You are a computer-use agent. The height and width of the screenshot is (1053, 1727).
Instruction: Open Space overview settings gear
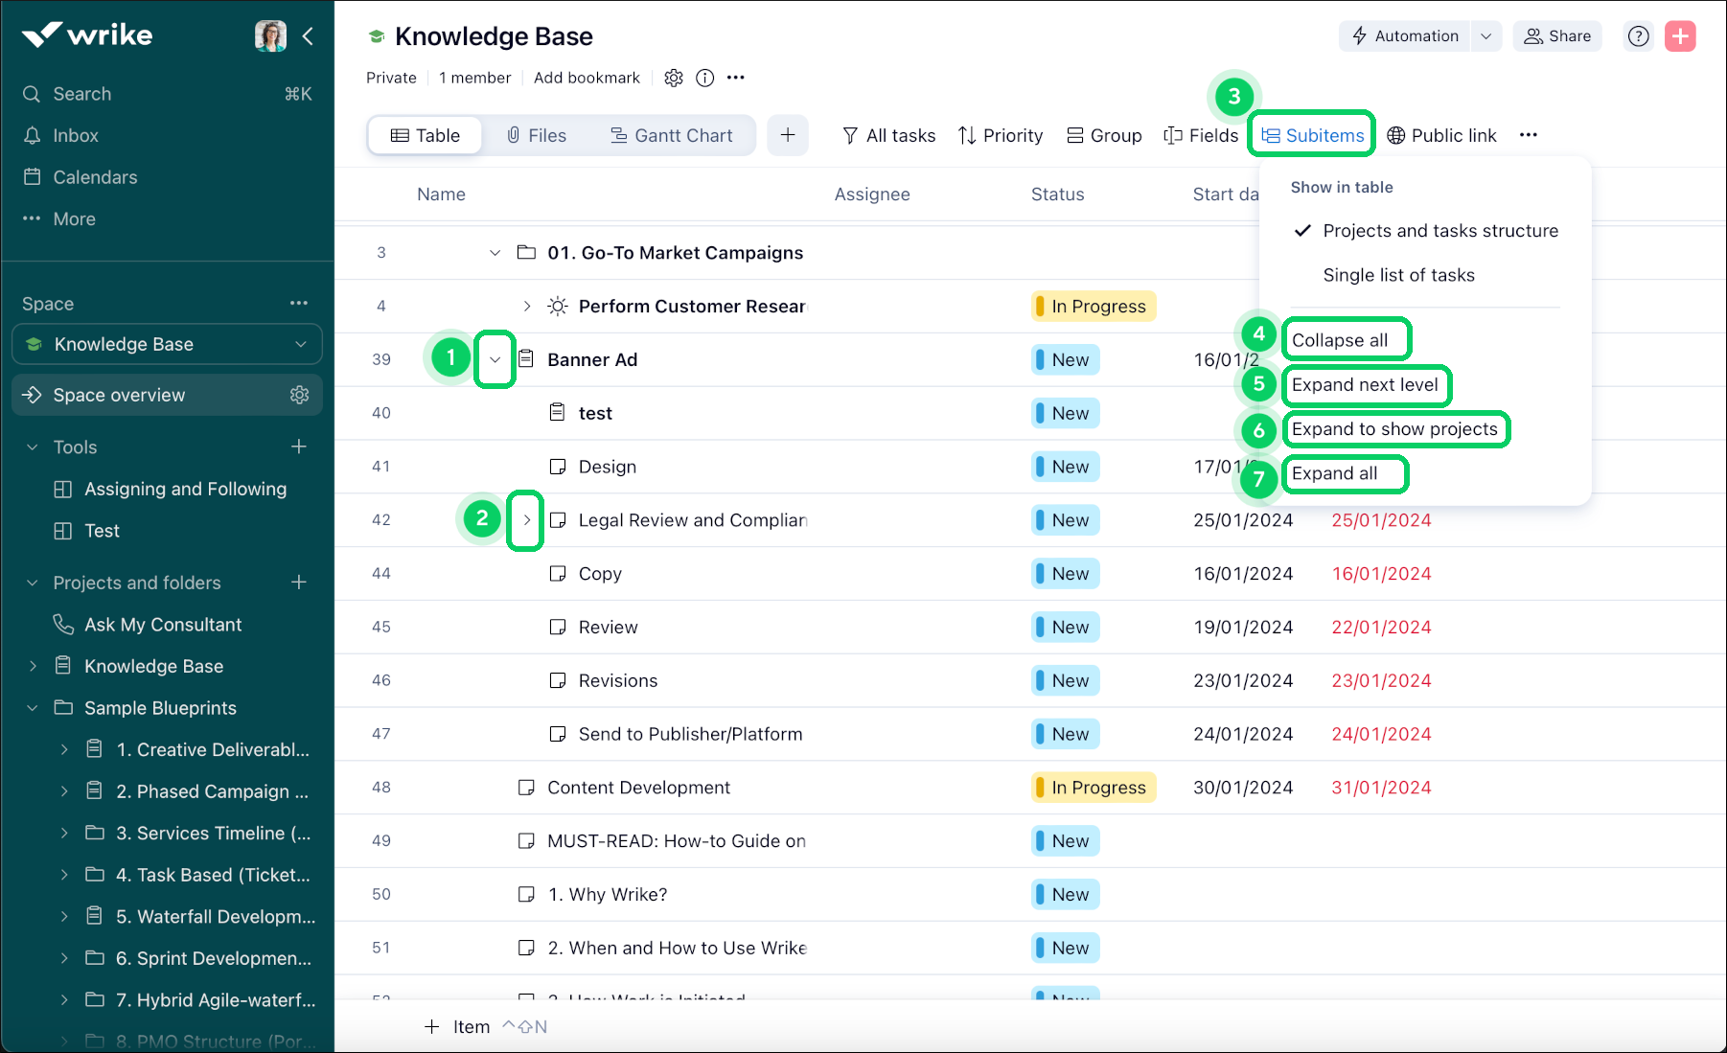[300, 395]
